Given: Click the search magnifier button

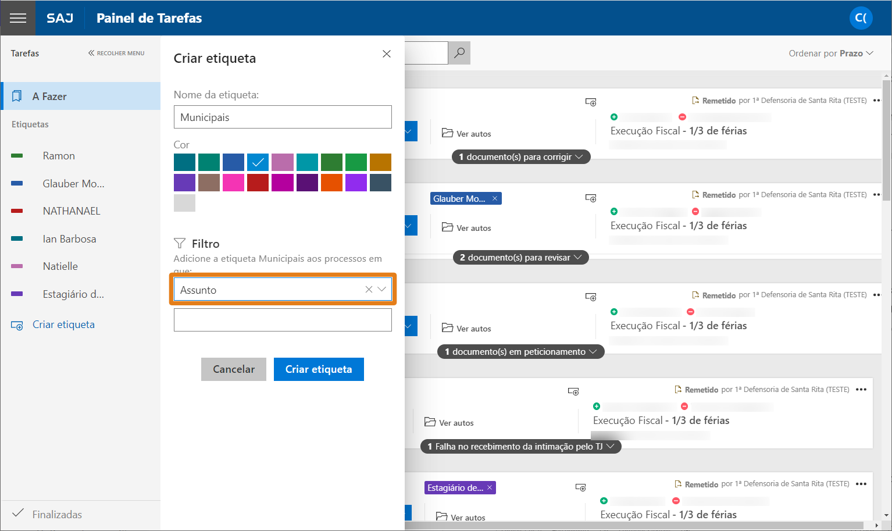Looking at the screenshot, I should pos(459,53).
